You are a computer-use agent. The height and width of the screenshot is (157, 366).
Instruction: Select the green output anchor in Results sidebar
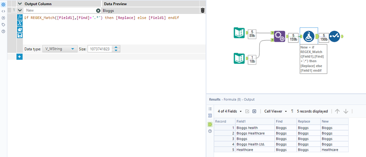210,124
